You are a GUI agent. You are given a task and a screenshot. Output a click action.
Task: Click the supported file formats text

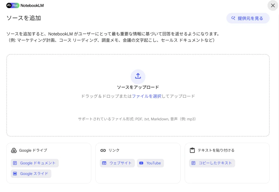[x=137, y=119]
